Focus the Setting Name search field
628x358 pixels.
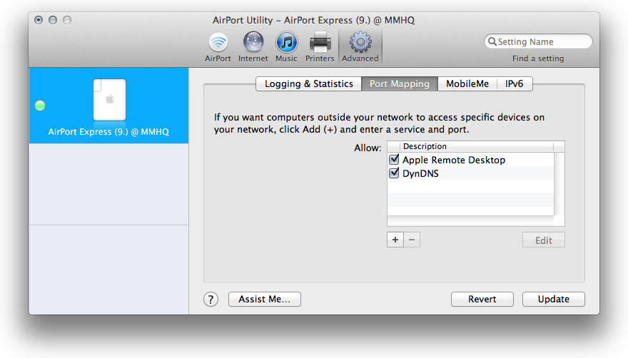point(538,41)
